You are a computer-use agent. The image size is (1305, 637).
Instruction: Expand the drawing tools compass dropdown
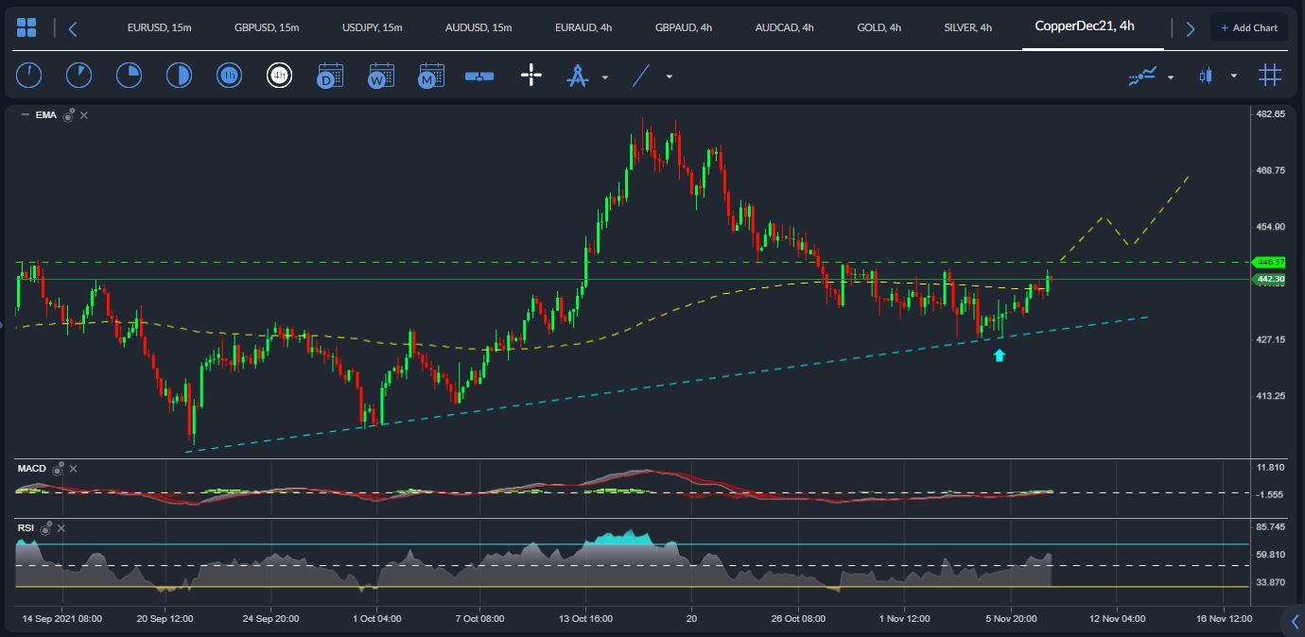pos(605,77)
